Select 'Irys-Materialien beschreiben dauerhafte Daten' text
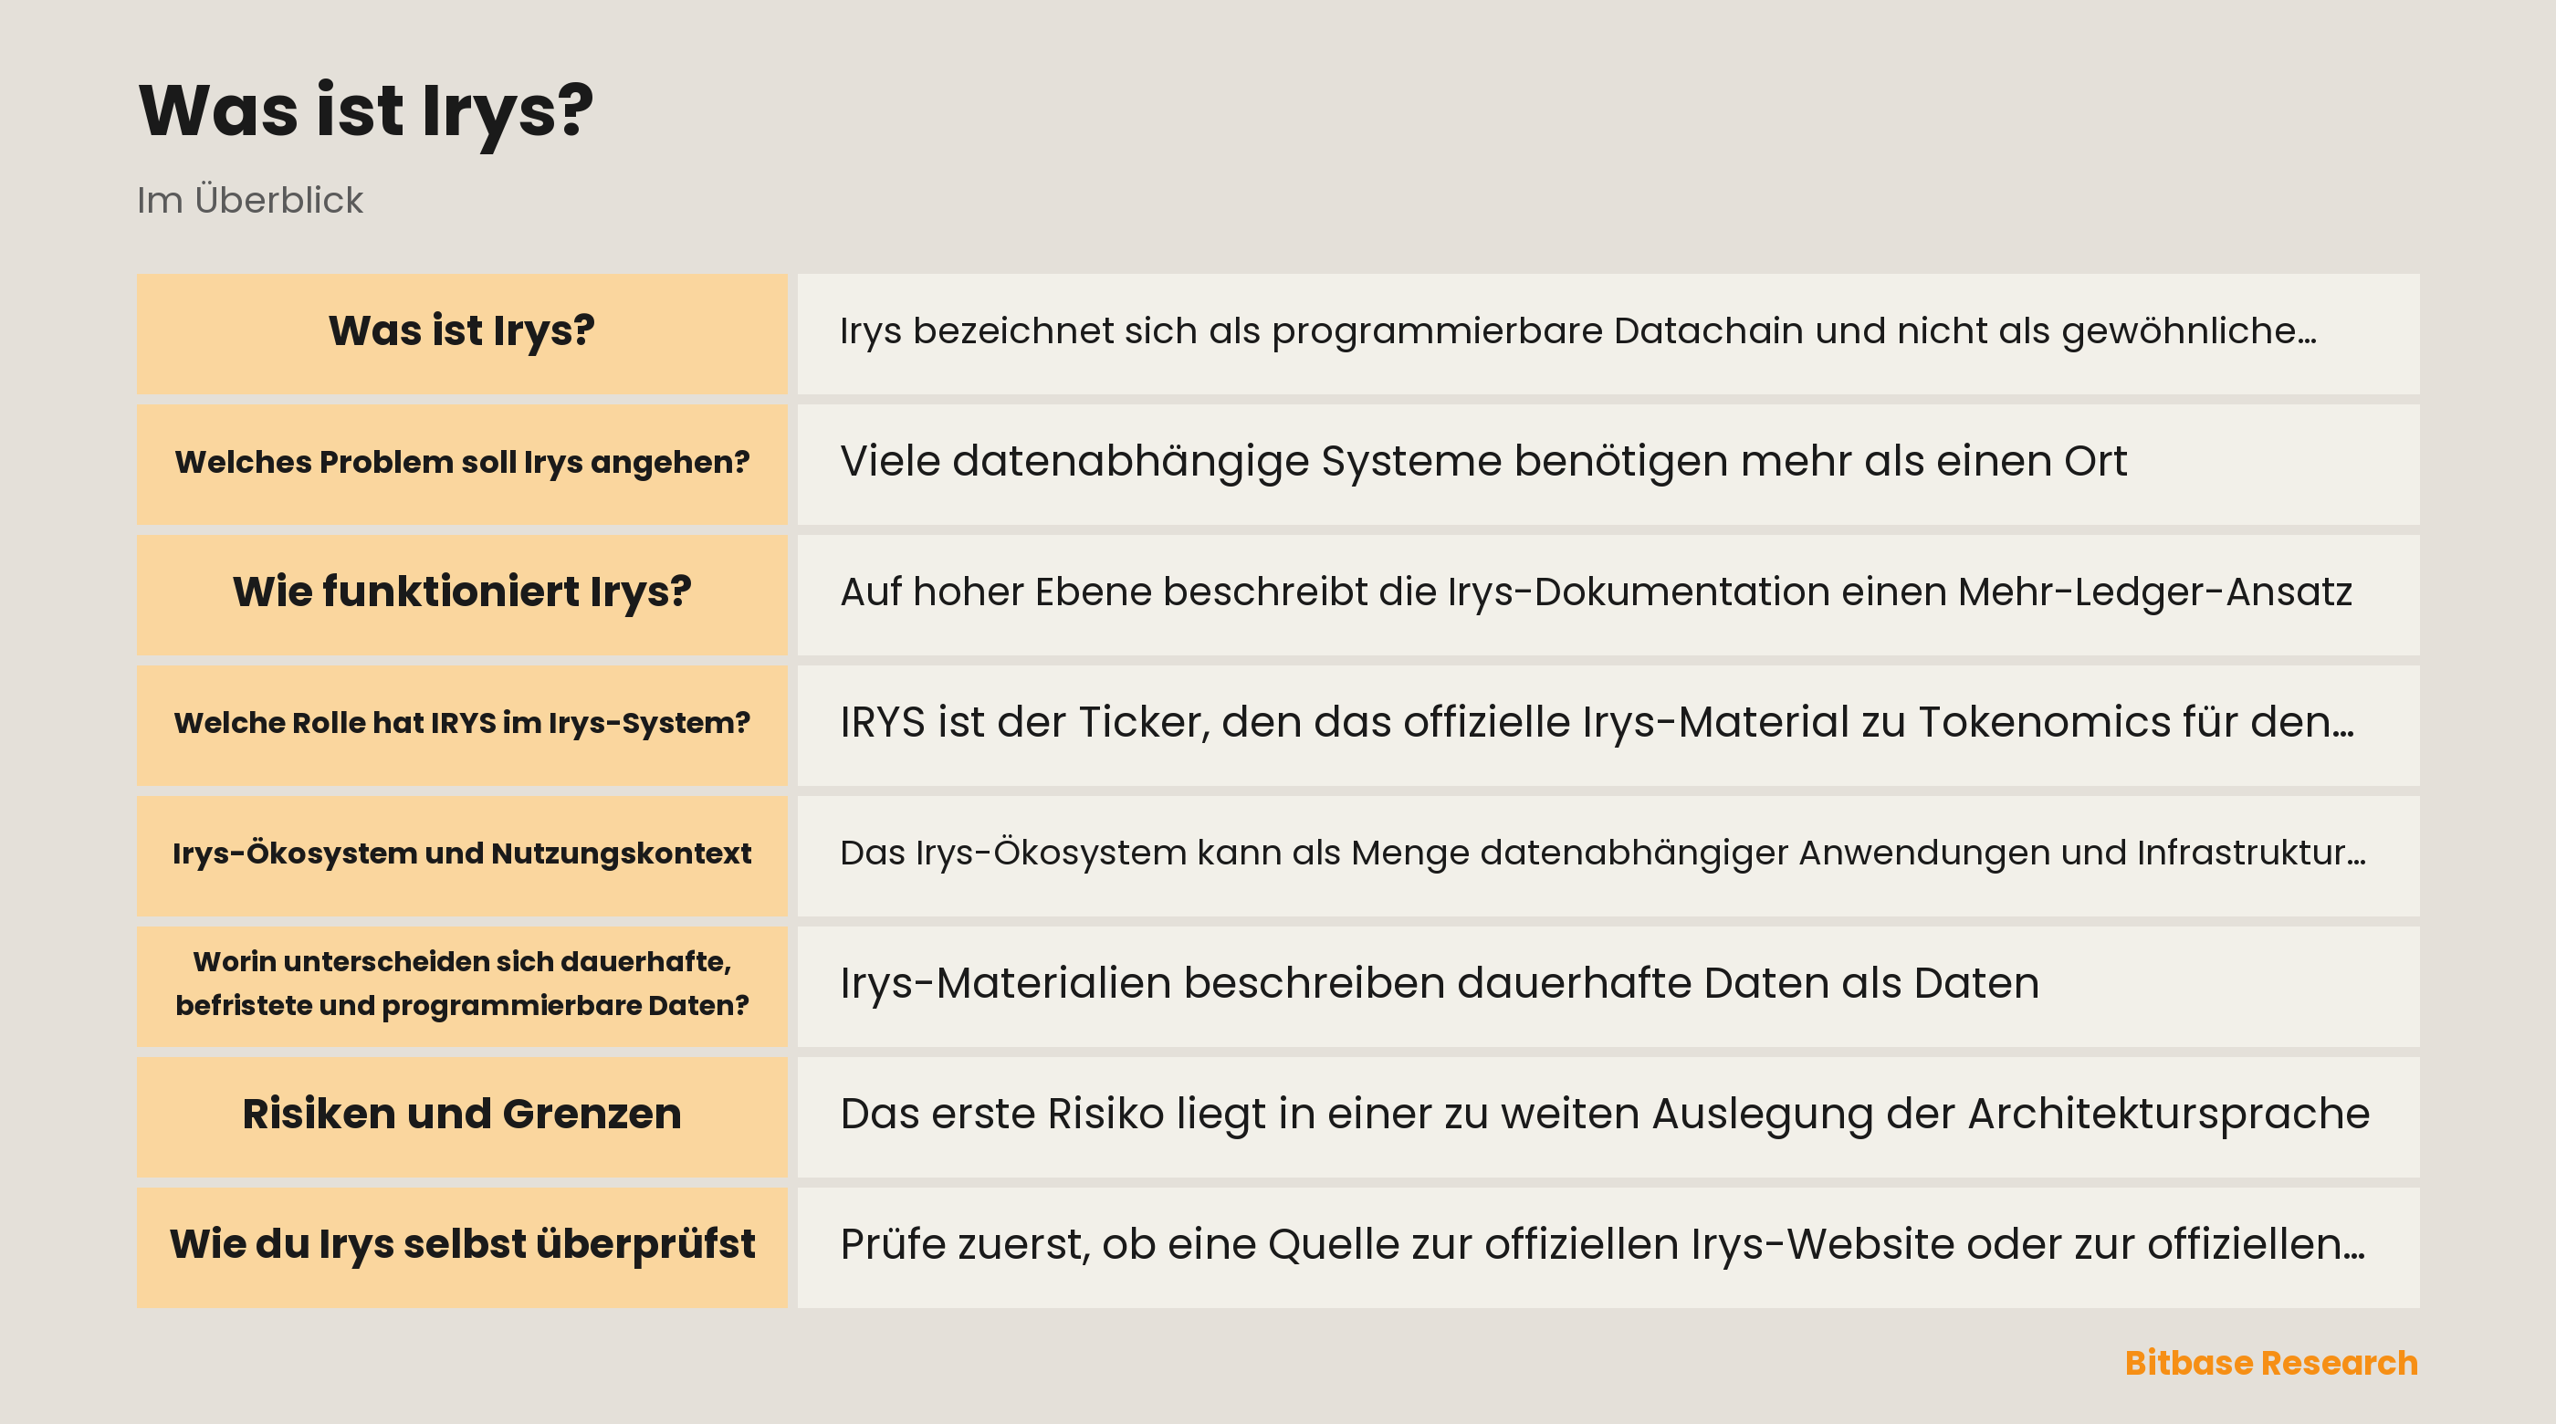The width and height of the screenshot is (2556, 1424). pyautogui.click(x=1333, y=983)
